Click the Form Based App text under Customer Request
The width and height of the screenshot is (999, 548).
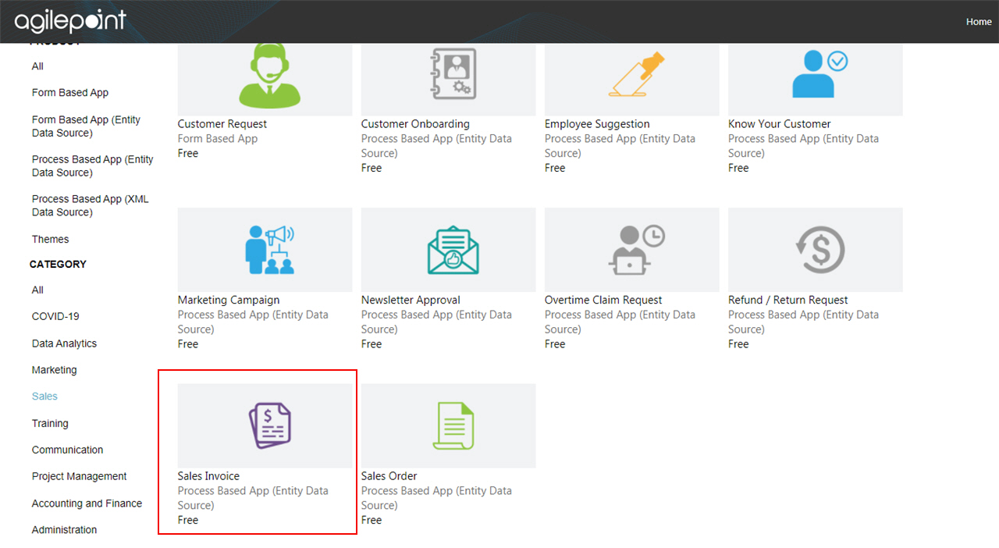(x=218, y=139)
